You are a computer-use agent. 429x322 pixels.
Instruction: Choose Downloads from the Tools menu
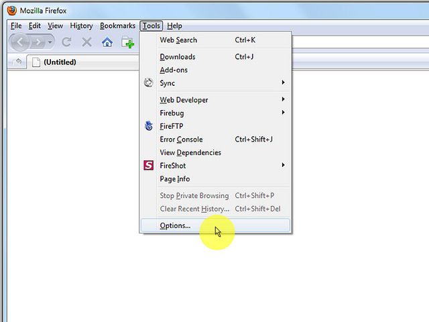pyautogui.click(x=178, y=57)
